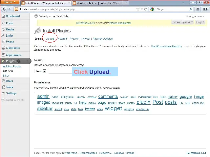Open the Howdy admin user menu arrow
The height and width of the screenshot is (157, 210).
(x=204, y=16)
